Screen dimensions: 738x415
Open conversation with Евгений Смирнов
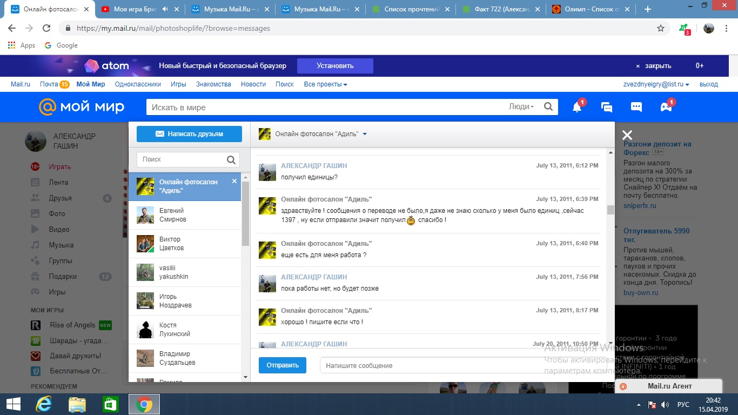point(185,215)
